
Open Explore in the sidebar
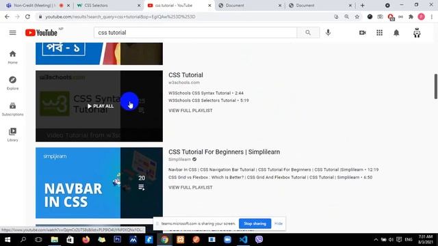[12, 83]
